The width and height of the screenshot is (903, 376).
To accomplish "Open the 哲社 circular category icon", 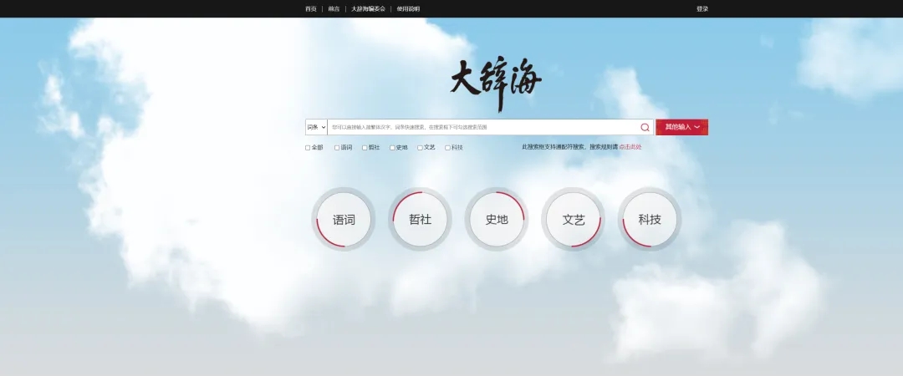I will (420, 220).
